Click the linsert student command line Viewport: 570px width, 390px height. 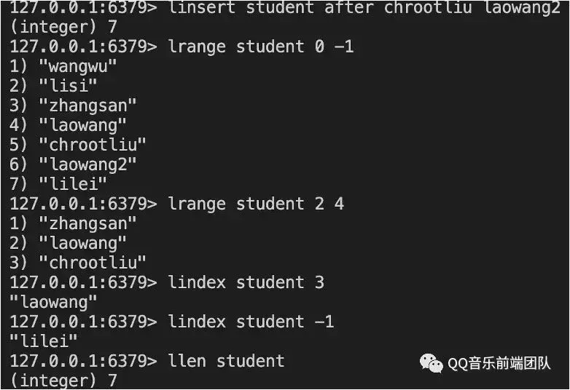[285, 7]
